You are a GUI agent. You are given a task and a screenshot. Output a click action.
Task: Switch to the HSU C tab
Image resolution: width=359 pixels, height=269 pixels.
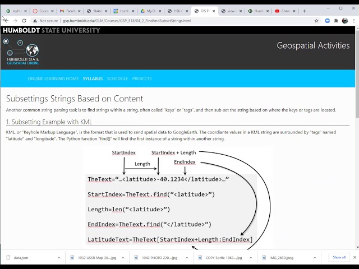178,11
